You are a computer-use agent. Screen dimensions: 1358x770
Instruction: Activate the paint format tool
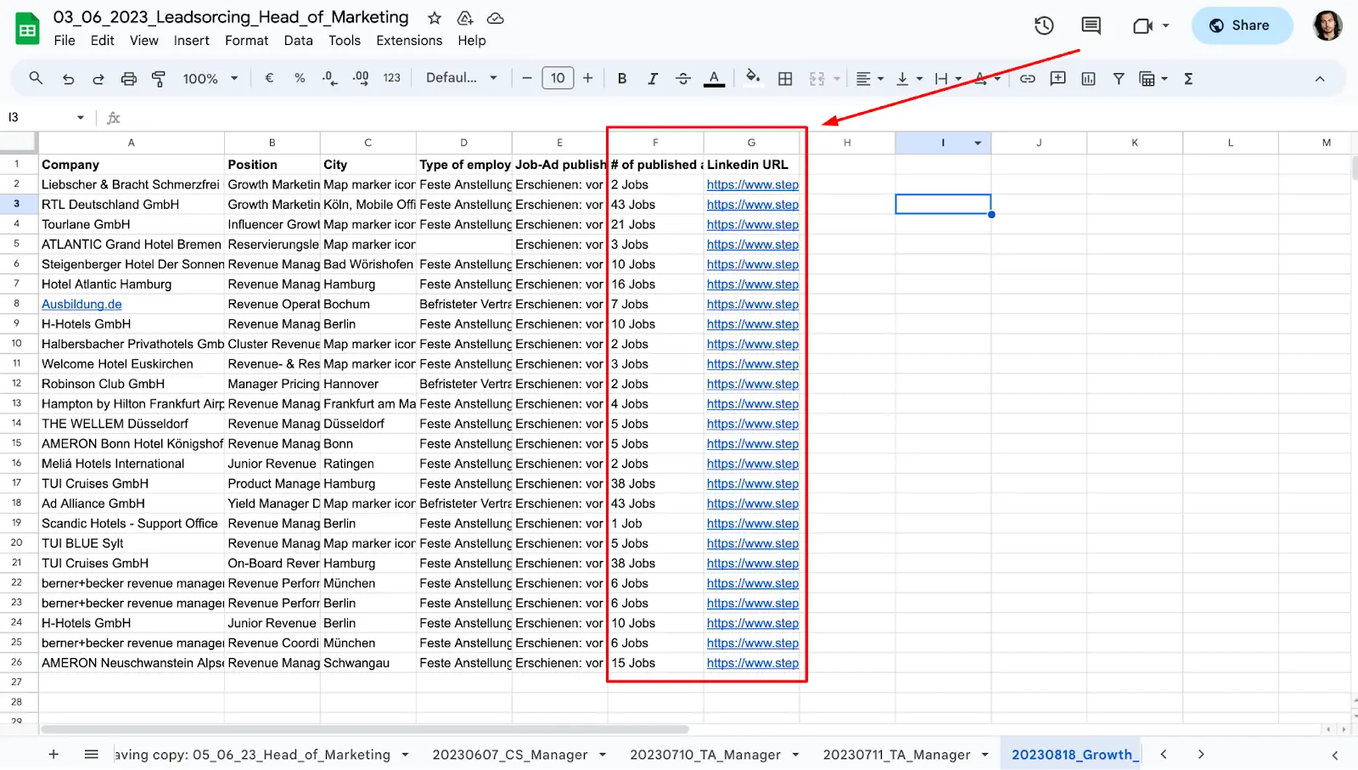tap(159, 78)
